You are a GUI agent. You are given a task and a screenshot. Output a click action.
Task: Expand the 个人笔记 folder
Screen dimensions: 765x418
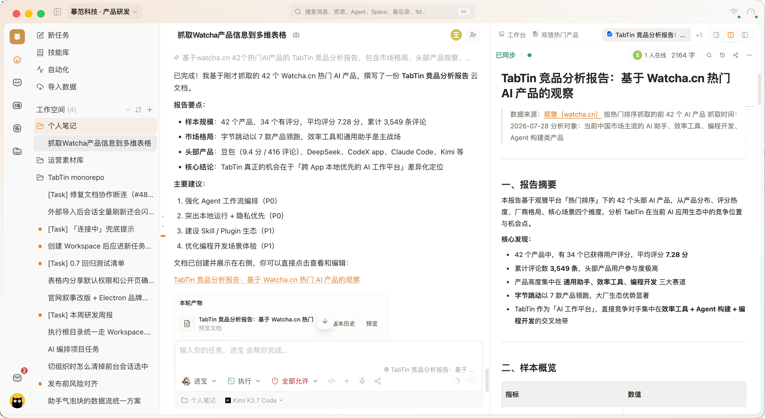(95, 126)
